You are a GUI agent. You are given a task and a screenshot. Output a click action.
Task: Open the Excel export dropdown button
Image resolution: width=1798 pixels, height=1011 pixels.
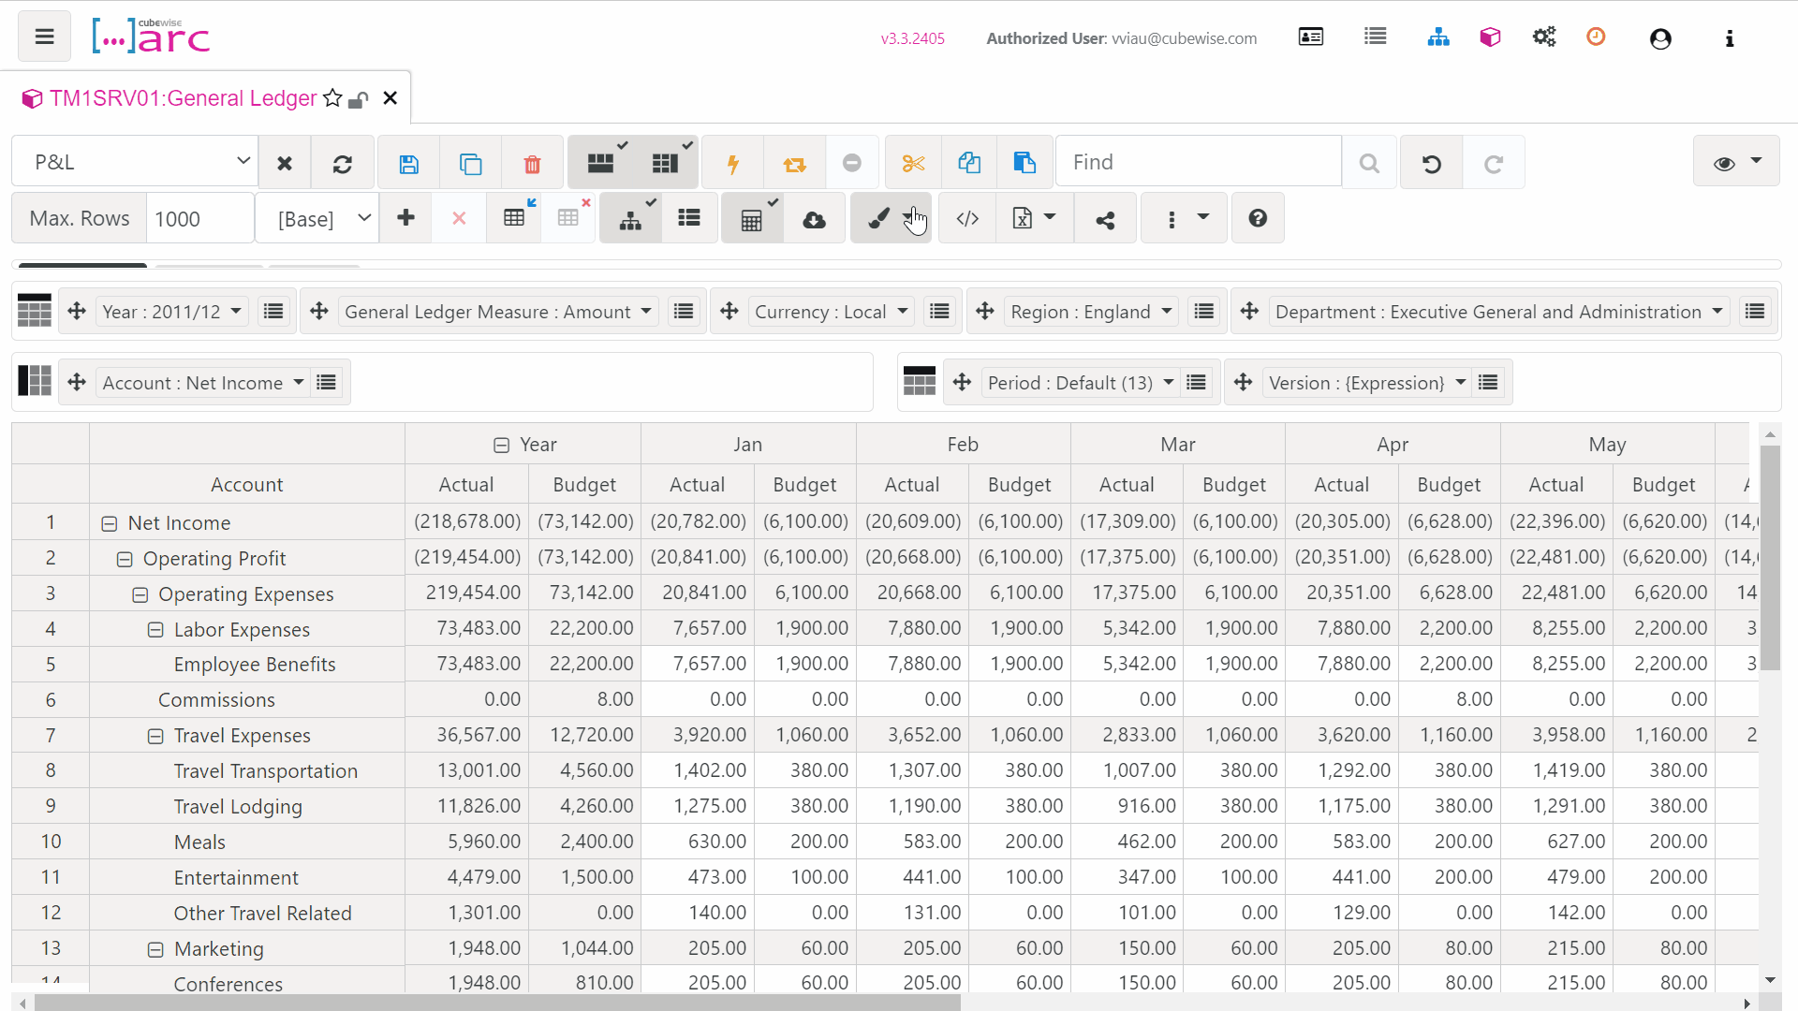pyautogui.click(x=1034, y=218)
